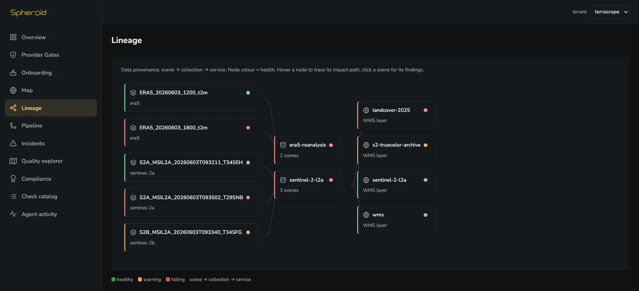639x291 pixels.
Task: Select the era5-reanalysis collection node
Action: pos(307,150)
